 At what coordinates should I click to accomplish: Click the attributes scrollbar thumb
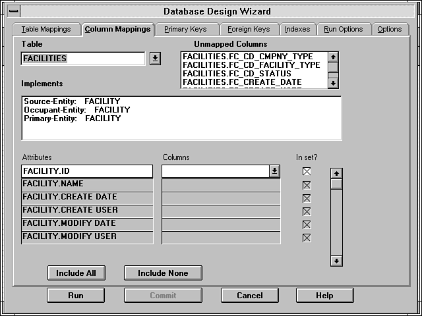[x=336, y=184]
